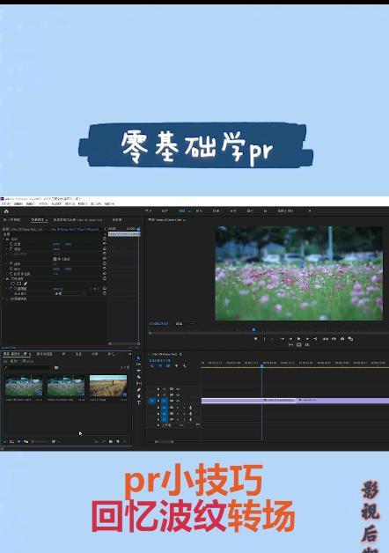
Task: Click the Extract button in Program monitor
Action: [x=334, y=339]
